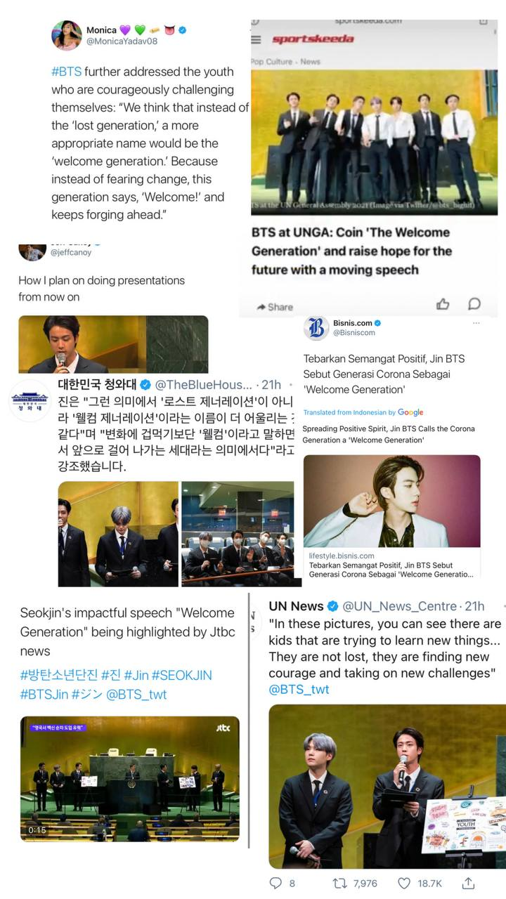Open the three-dot menu on the Bisnis.com tweet
Image resolution: width=506 pixels, height=899 pixels.
pos(476,323)
